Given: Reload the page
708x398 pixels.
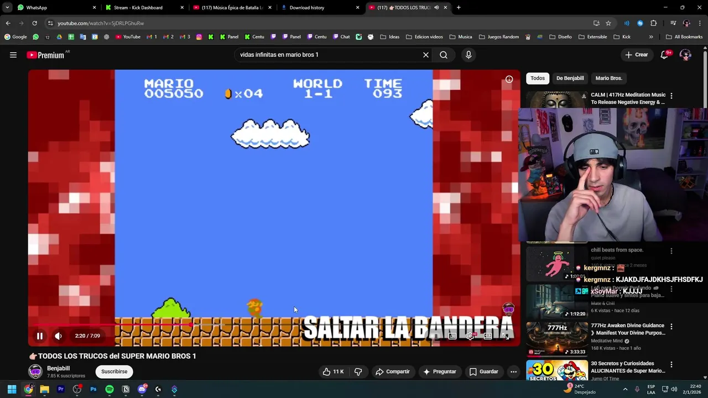Looking at the screenshot, I should 34,23.
